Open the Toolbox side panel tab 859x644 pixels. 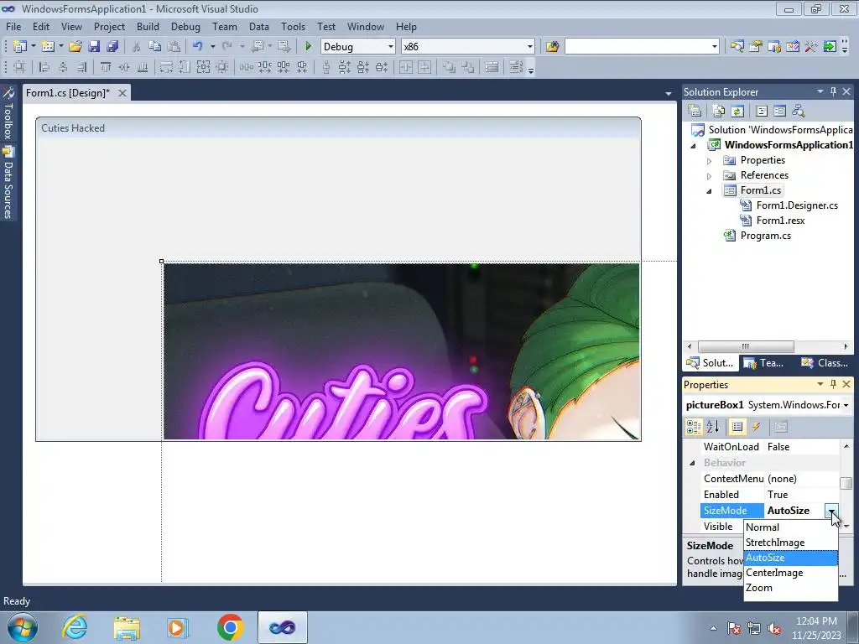[x=8, y=114]
